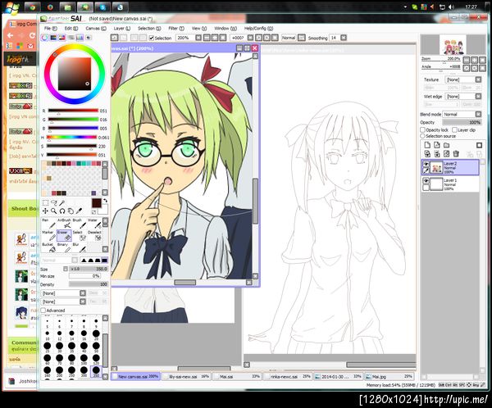Screen dimensions: 492x408
Task: Open the Layer menu
Action: point(121,28)
